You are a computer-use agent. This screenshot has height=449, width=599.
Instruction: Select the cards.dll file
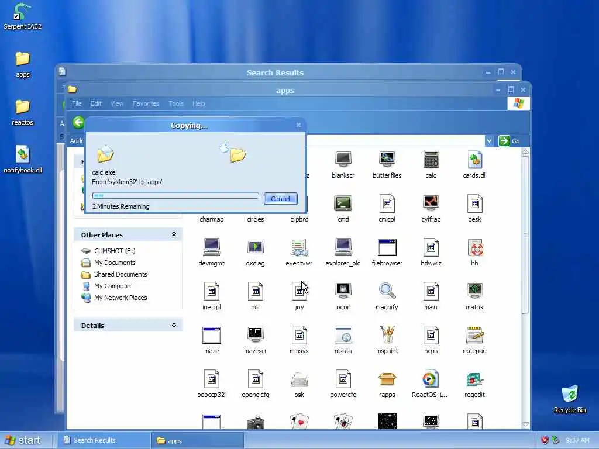click(x=474, y=160)
